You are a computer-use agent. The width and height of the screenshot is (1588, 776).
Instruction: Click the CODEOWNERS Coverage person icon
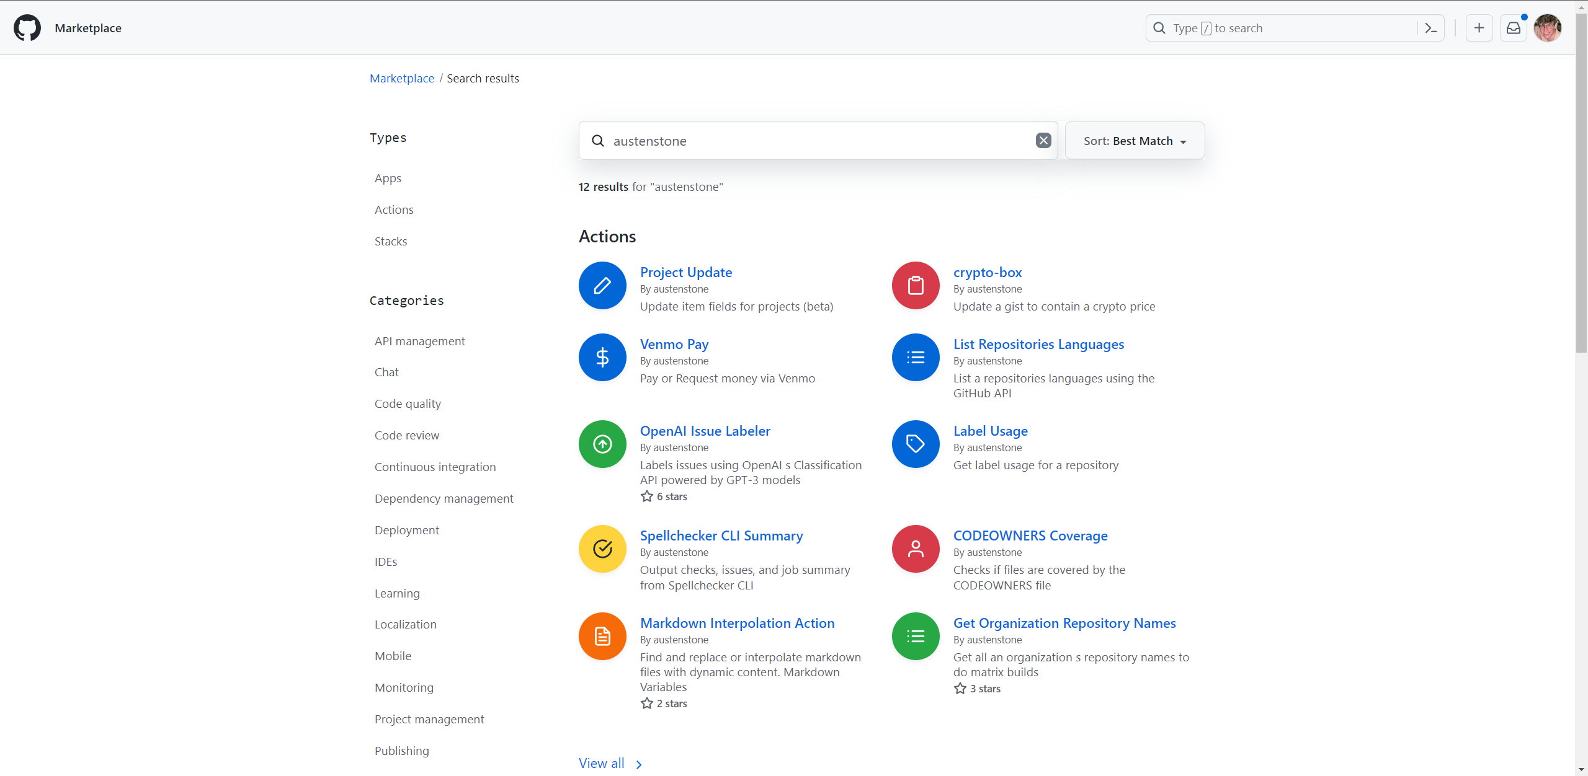click(x=916, y=549)
